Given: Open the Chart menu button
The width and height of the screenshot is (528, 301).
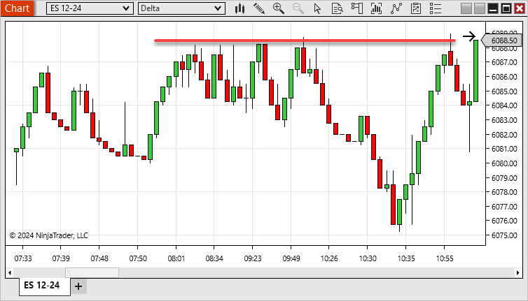Looking at the screenshot, I should (17, 8).
